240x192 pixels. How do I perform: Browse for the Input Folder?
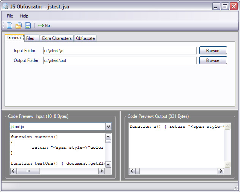213,51
